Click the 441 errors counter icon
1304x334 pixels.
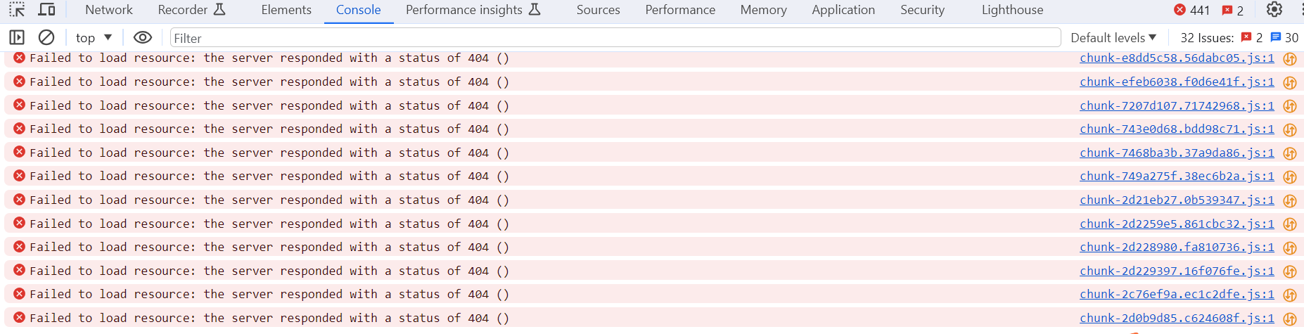pos(1192,10)
